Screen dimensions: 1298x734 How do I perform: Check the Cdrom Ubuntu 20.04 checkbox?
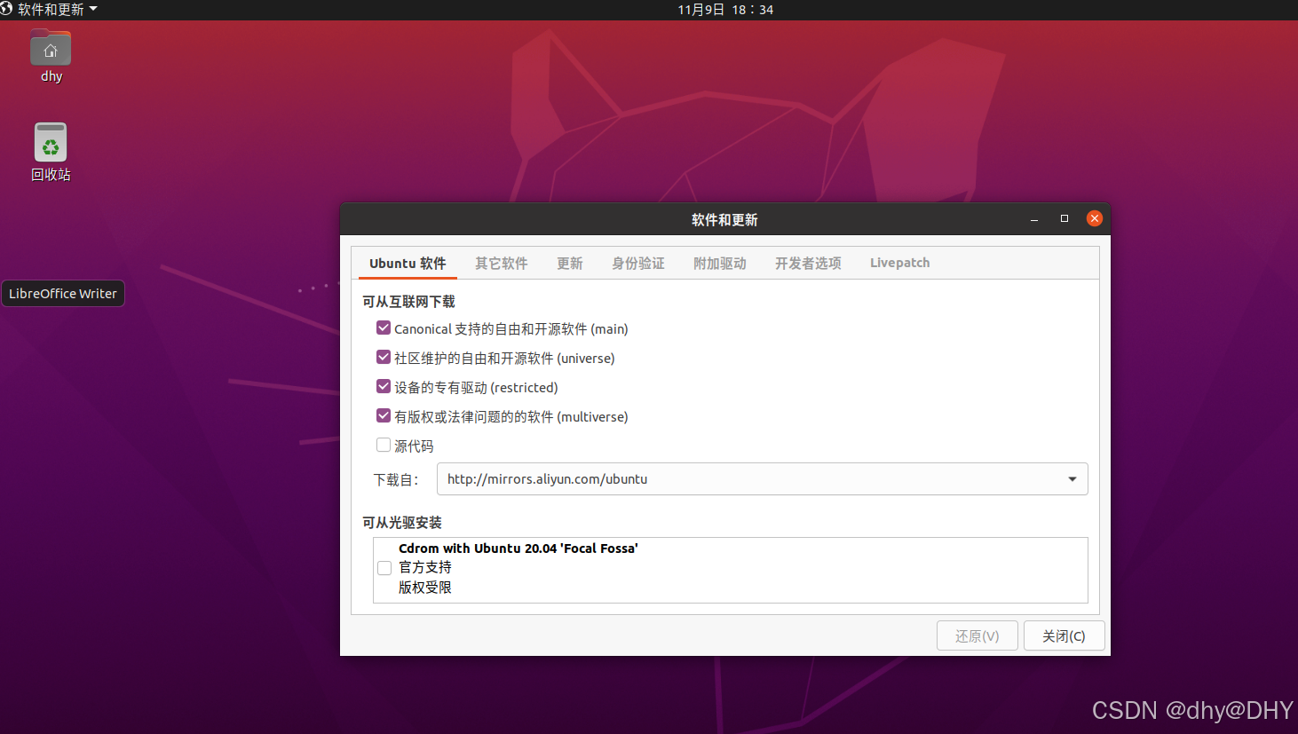click(x=384, y=568)
